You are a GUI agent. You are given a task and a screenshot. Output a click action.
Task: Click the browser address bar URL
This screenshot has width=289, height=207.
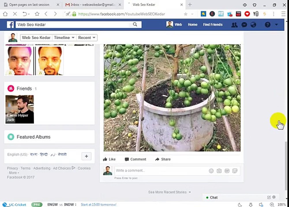[x=122, y=14]
